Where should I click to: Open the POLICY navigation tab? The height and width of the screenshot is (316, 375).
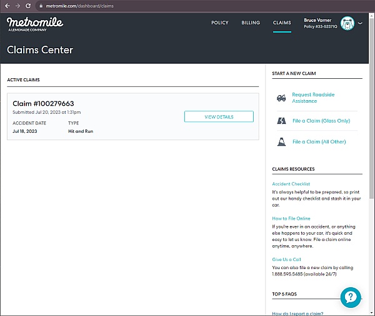click(x=220, y=23)
